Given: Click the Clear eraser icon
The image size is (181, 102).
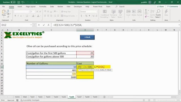Looking at the screenshot, I should coord(146,17).
